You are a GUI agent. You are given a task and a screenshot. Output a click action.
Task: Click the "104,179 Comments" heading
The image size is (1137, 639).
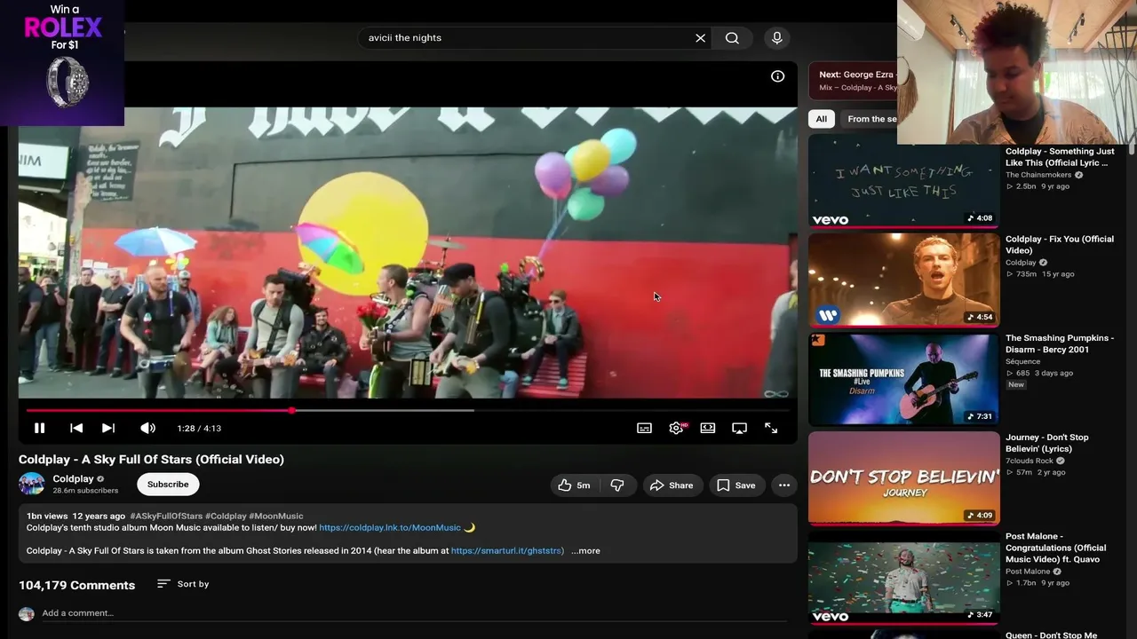point(76,585)
